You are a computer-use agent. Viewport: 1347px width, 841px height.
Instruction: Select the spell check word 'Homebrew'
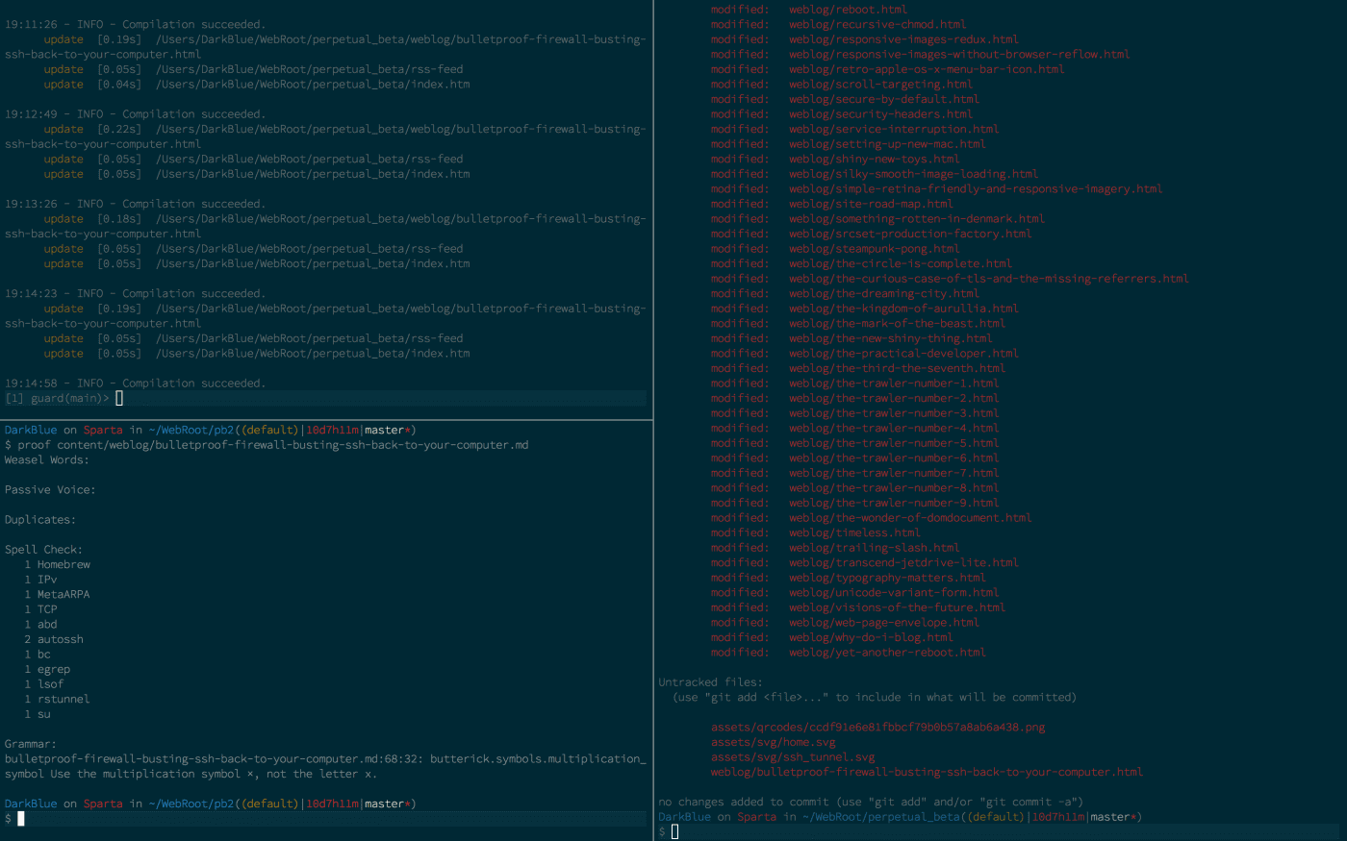click(64, 565)
